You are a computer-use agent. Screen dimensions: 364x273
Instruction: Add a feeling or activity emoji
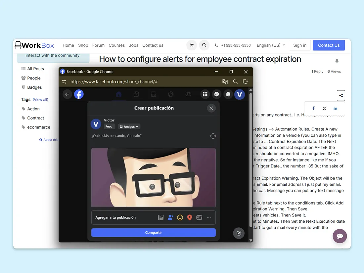tap(180, 218)
